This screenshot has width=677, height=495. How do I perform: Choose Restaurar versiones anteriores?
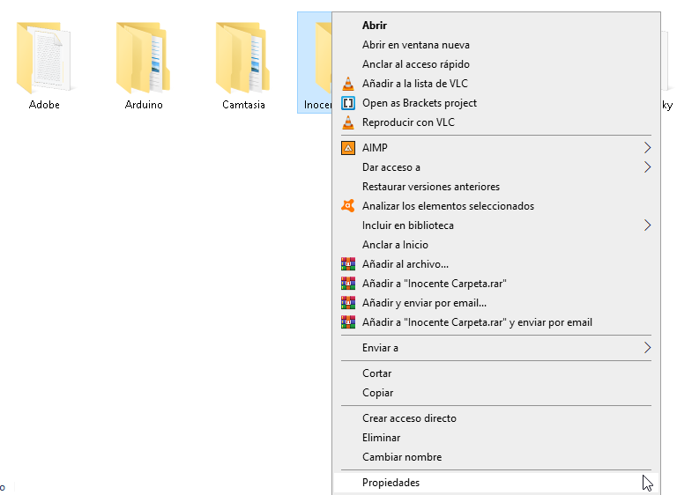(496, 187)
